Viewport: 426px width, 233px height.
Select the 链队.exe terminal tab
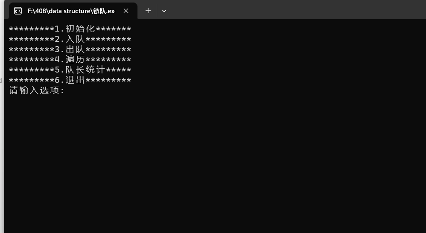point(73,11)
